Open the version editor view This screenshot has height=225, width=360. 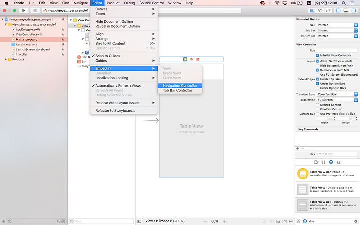pos(328,10)
